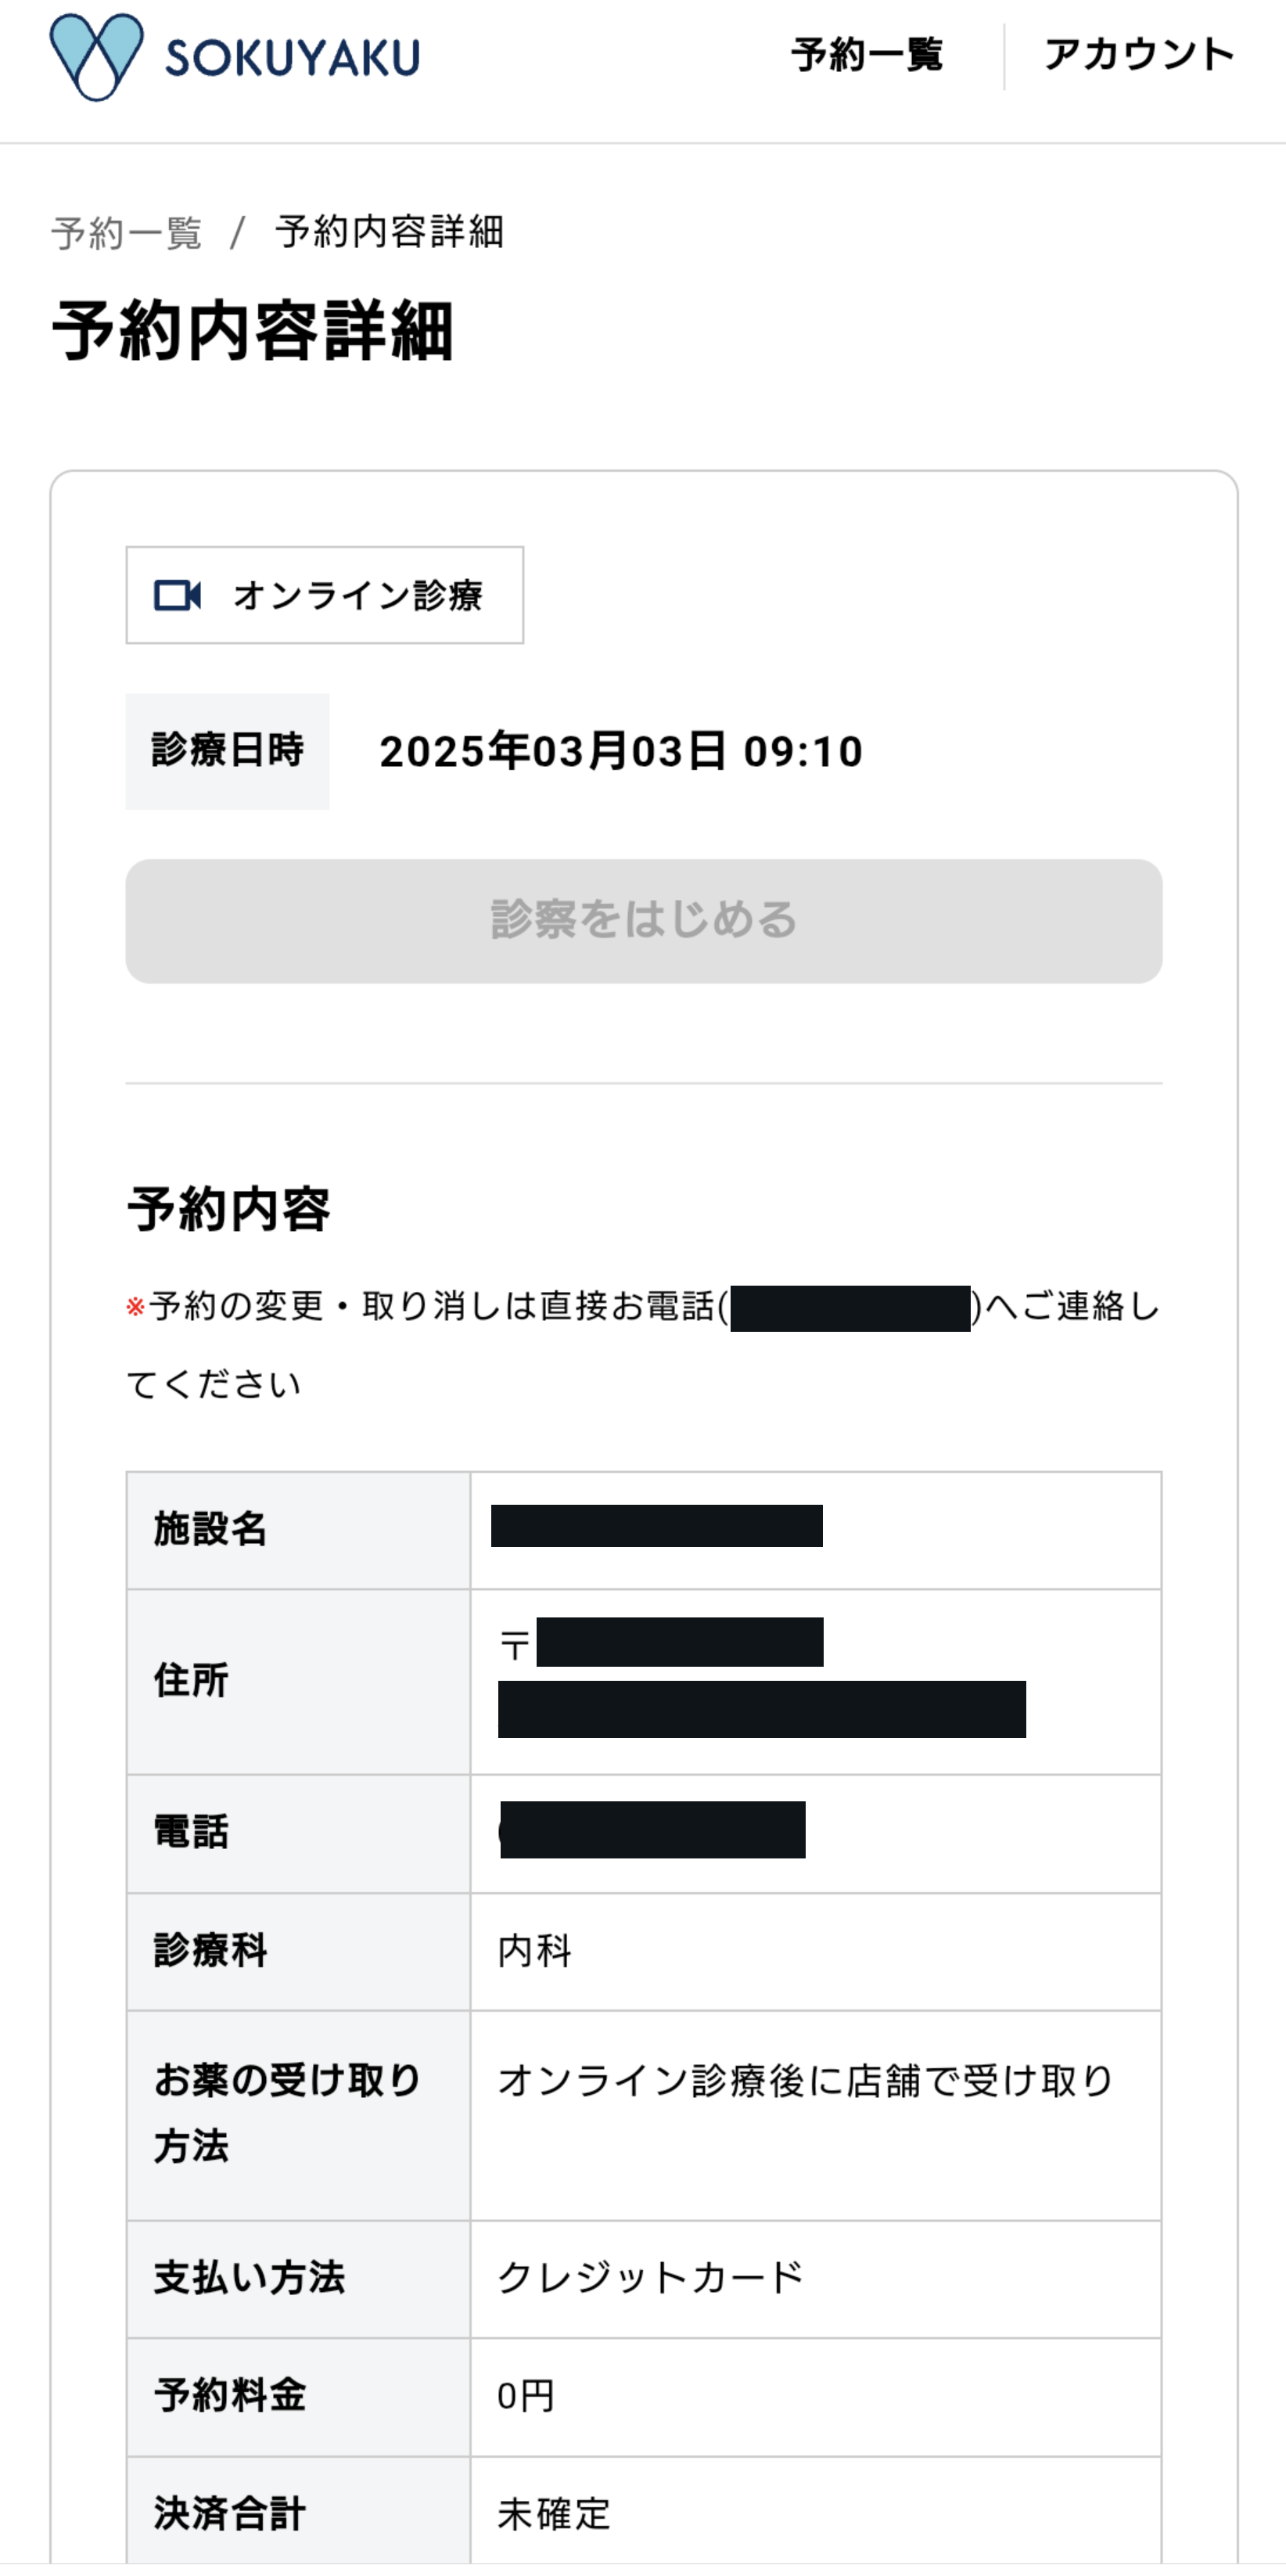Screen dimensions: 1286x2576
Task: Start the exam with 診察をはじめる
Action: tap(644, 921)
